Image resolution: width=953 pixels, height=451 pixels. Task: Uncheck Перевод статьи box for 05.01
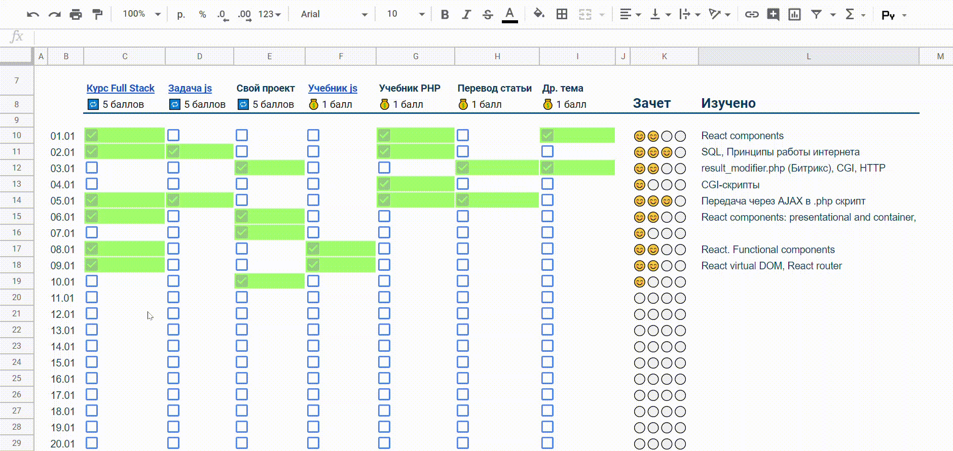(x=463, y=200)
